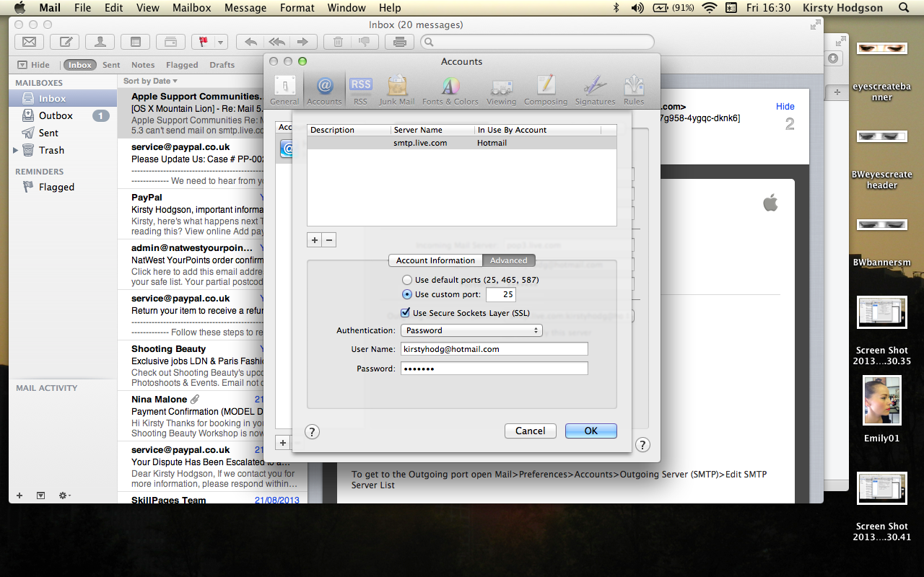This screenshot has width=924, height=577.
Task: Click the Hide link in message header
Action: tap(785, 106)
